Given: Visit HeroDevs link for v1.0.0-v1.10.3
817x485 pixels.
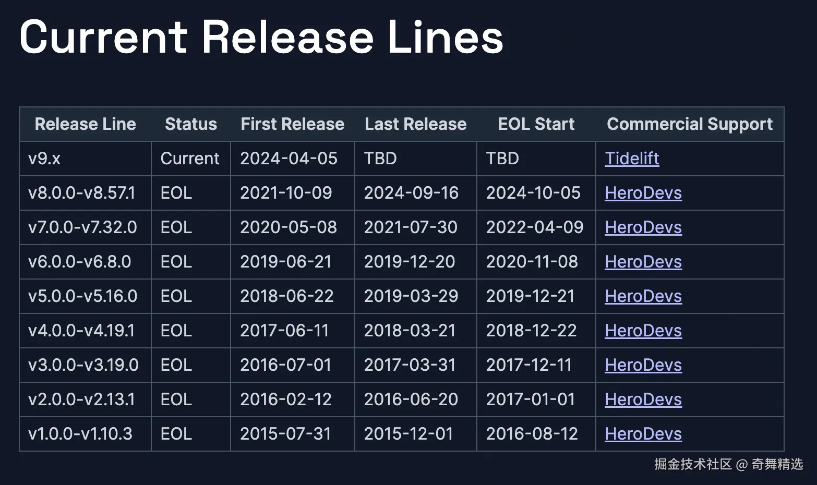Looking at the screenshot, I should 643,434.
